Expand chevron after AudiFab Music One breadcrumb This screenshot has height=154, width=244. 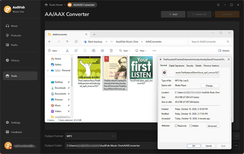pos(142,42)
